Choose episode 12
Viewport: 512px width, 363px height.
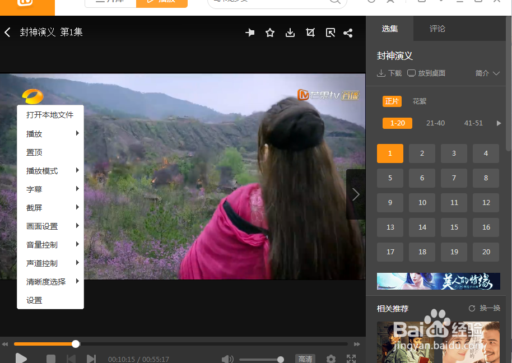486,203
